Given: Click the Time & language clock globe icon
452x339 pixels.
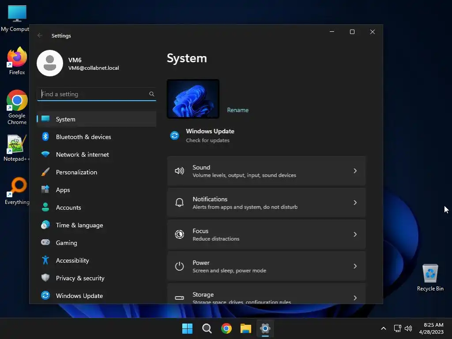Looking at the screenshot, I should tap(45, 225).
